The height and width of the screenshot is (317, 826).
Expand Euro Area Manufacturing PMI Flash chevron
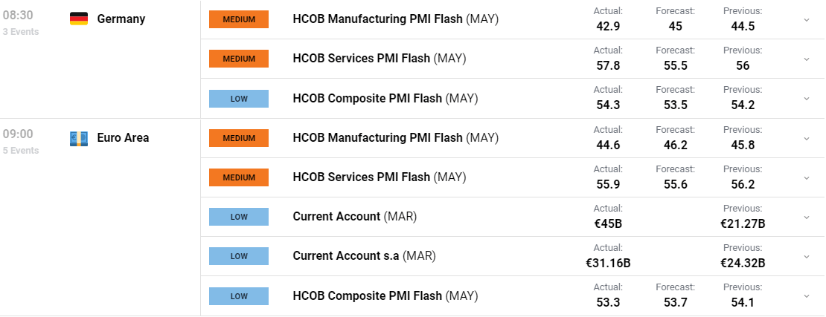(806, 138)
